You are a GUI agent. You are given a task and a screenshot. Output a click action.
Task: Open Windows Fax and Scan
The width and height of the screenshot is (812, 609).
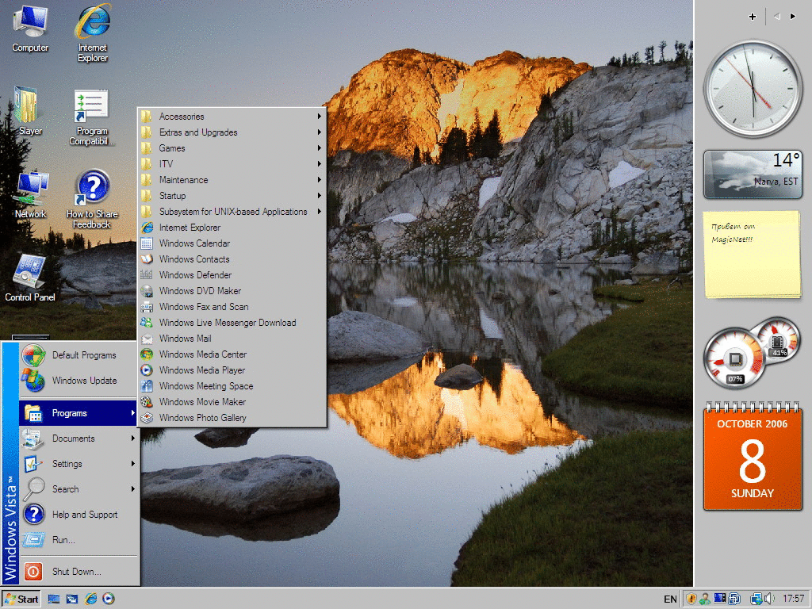(x=232, y=307)
